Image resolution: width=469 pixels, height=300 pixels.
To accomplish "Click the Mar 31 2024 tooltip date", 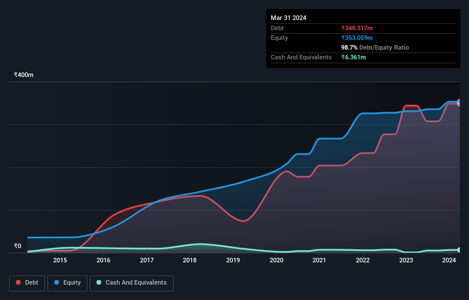I will (288, 18).
